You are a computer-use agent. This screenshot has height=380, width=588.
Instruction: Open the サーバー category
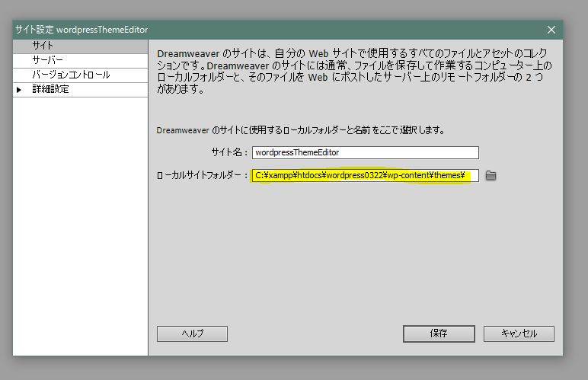[x=81, y=61]
